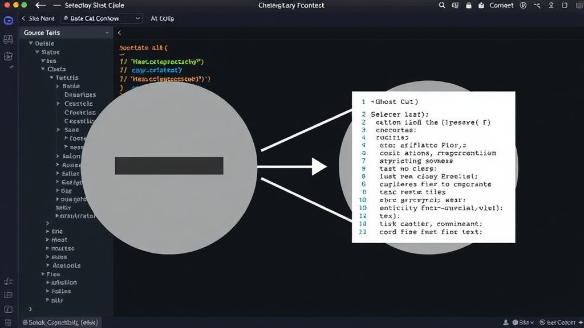This screenshot has width=584, height=328.
Task: Expand the 'nliy' tree node
Action: coord(47,300)
